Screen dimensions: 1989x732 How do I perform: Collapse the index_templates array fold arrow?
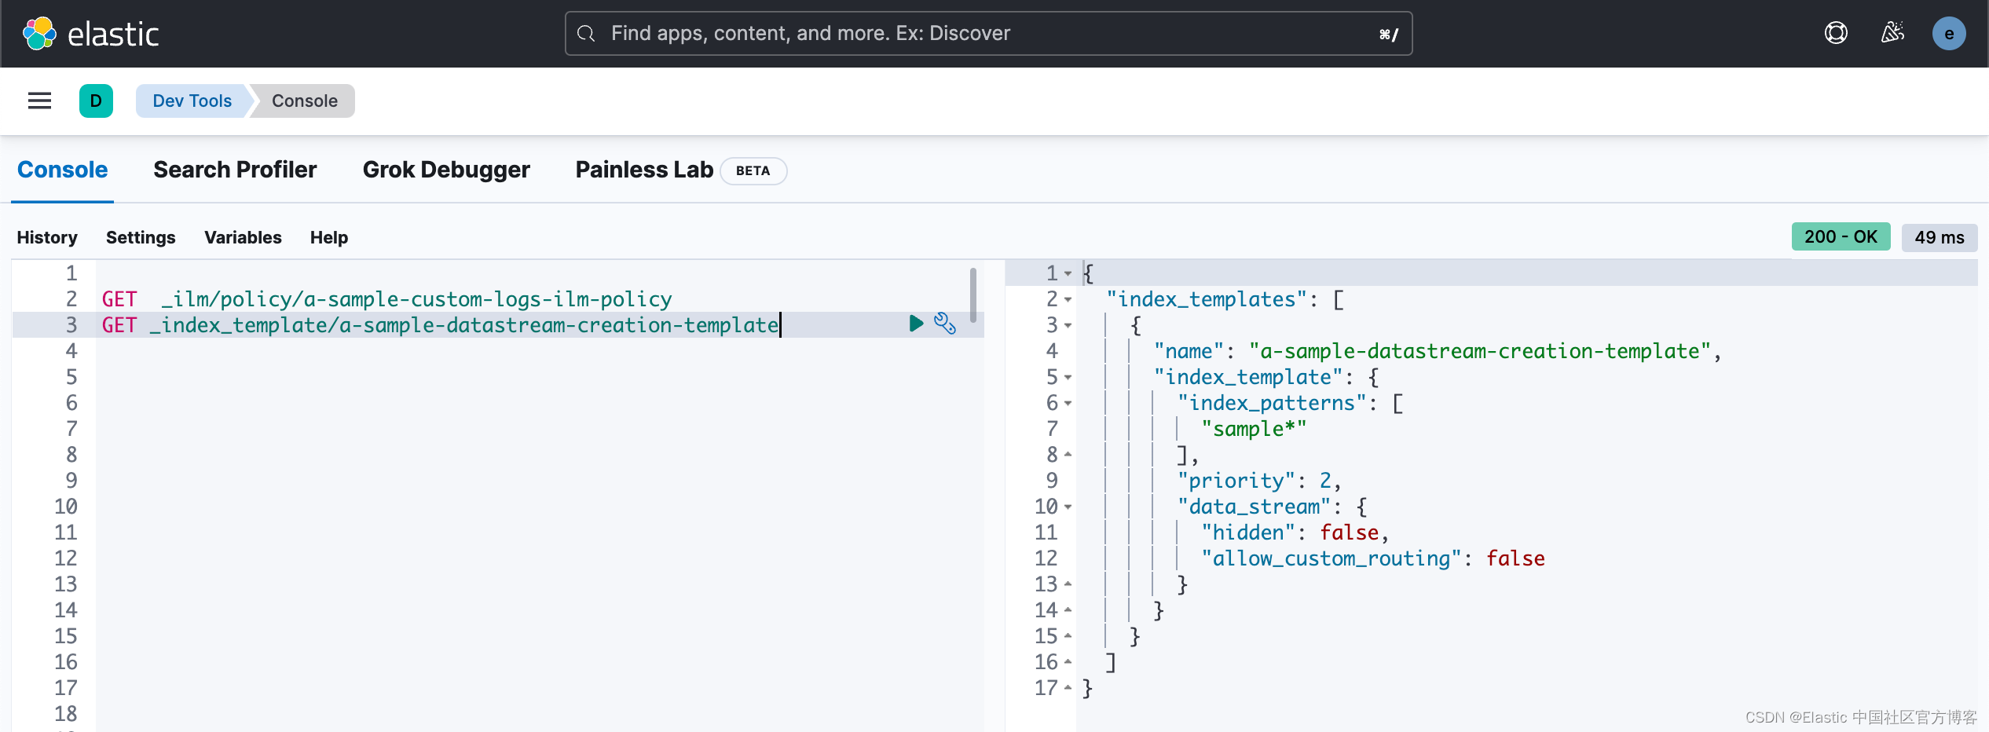pos(1068,299)
